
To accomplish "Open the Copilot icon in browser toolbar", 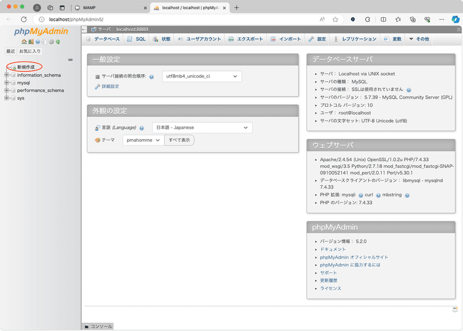I will (455, 20).
